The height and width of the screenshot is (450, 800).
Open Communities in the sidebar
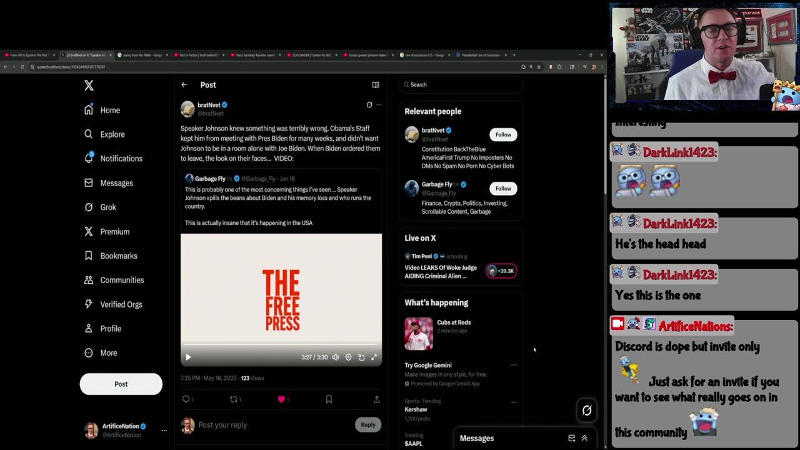(x=114, y=280)
